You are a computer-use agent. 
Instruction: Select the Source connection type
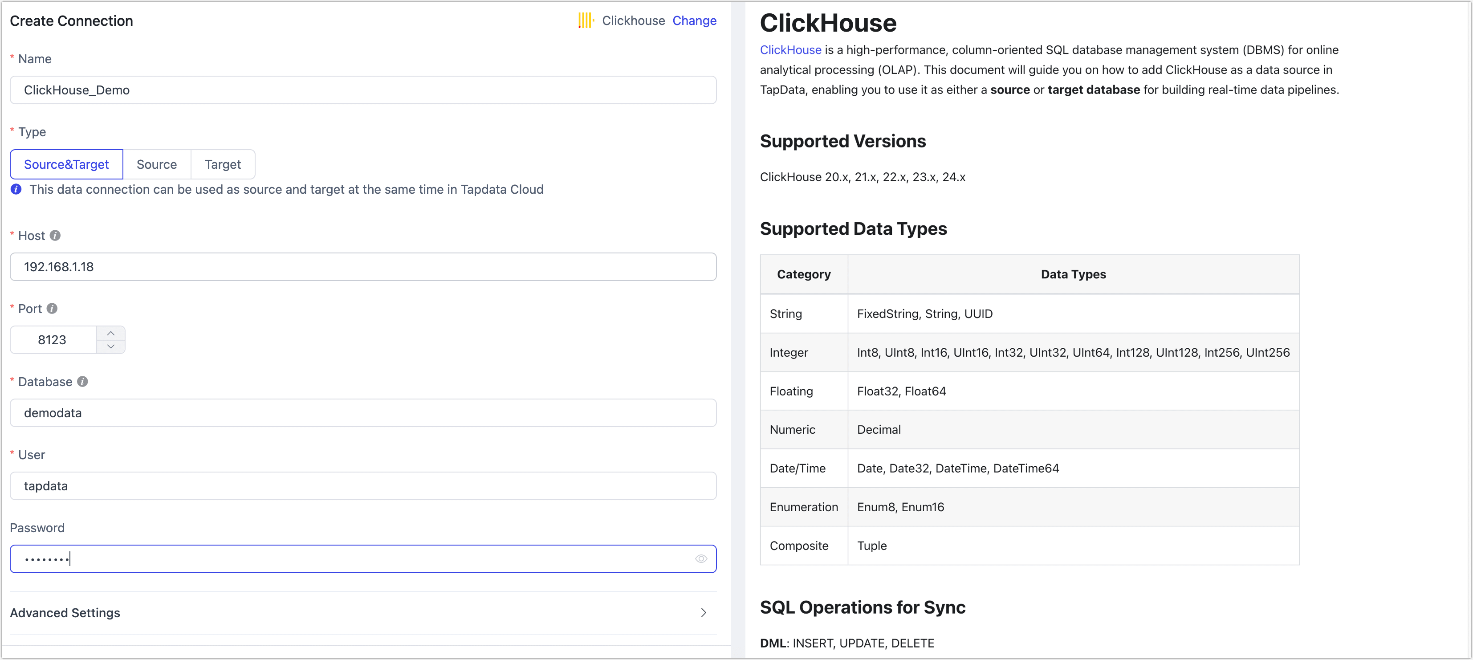point(157,164)
